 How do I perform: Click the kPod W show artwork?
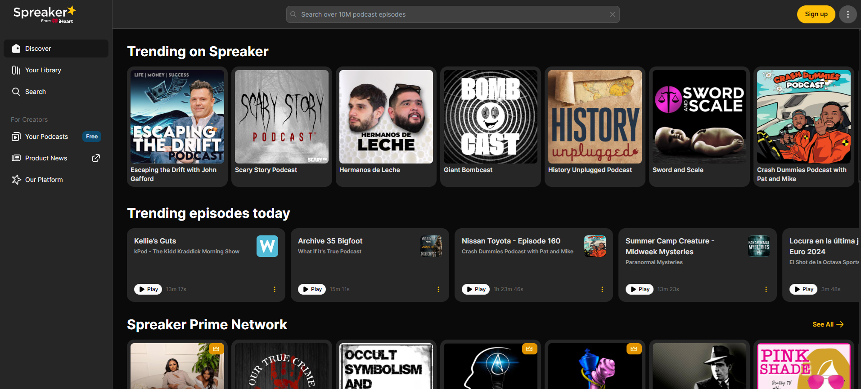point(267,246)
